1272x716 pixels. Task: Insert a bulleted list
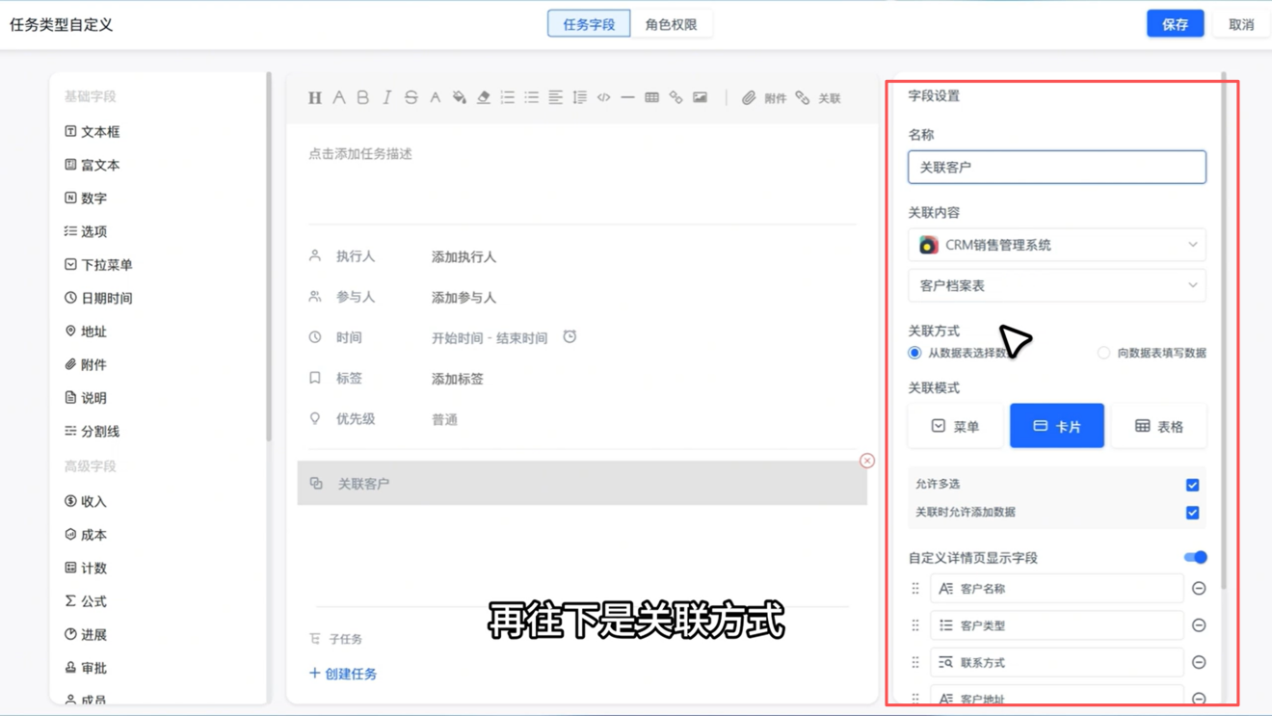[x=532, y=97]
